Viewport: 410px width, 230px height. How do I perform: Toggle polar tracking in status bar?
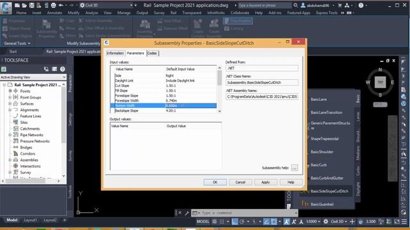[242, 222]
